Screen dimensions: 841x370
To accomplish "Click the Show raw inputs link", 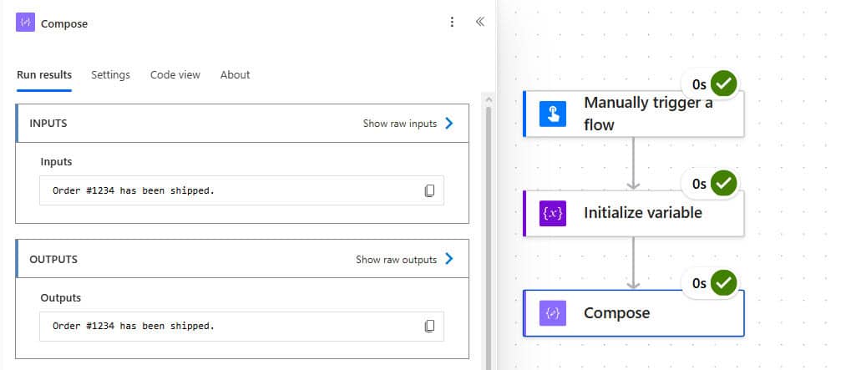I will (400, 124).
